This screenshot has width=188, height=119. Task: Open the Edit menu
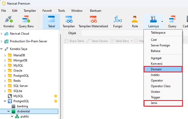[15, 11]
